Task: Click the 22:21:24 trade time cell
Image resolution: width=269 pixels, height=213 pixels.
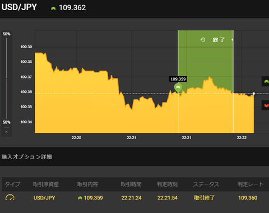Action: click(132, 198)
